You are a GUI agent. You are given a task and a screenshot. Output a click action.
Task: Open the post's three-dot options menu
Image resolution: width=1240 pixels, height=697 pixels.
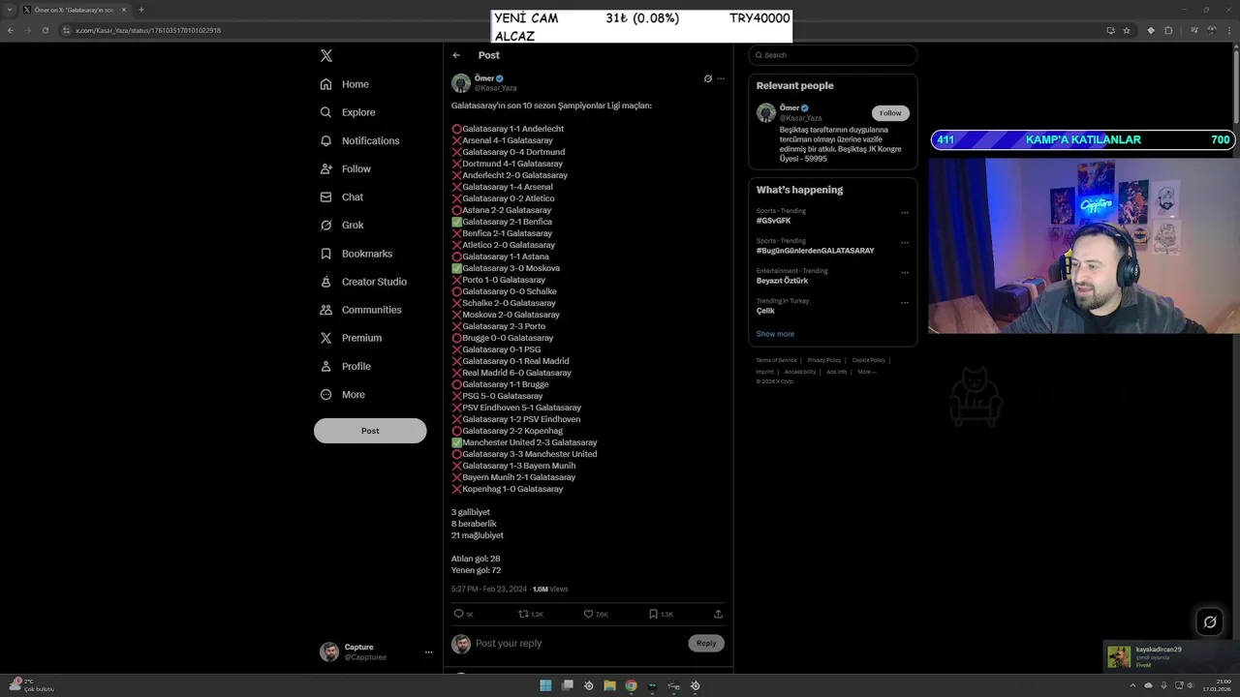(721, 78)
